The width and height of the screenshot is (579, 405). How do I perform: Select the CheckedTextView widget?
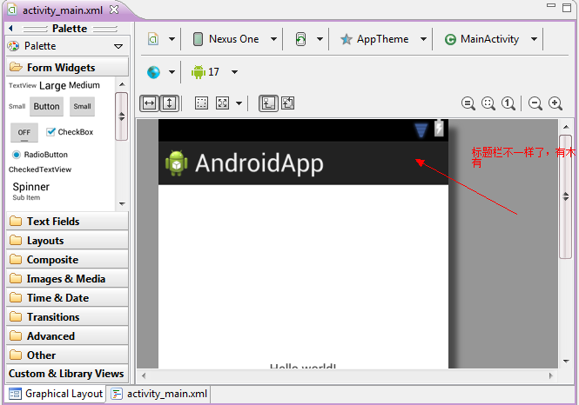40,169
